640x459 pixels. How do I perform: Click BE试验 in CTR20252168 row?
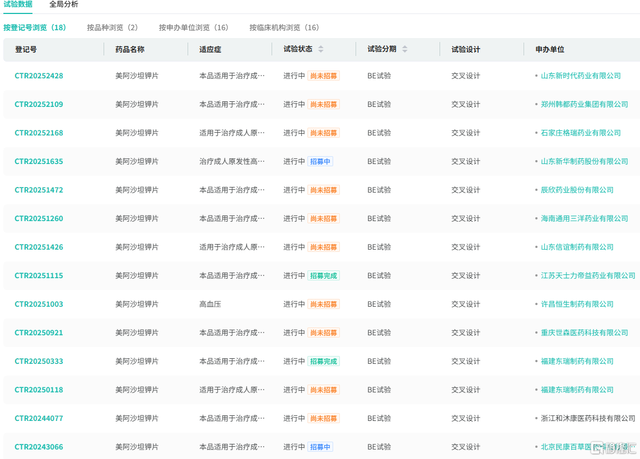(379, 133)
